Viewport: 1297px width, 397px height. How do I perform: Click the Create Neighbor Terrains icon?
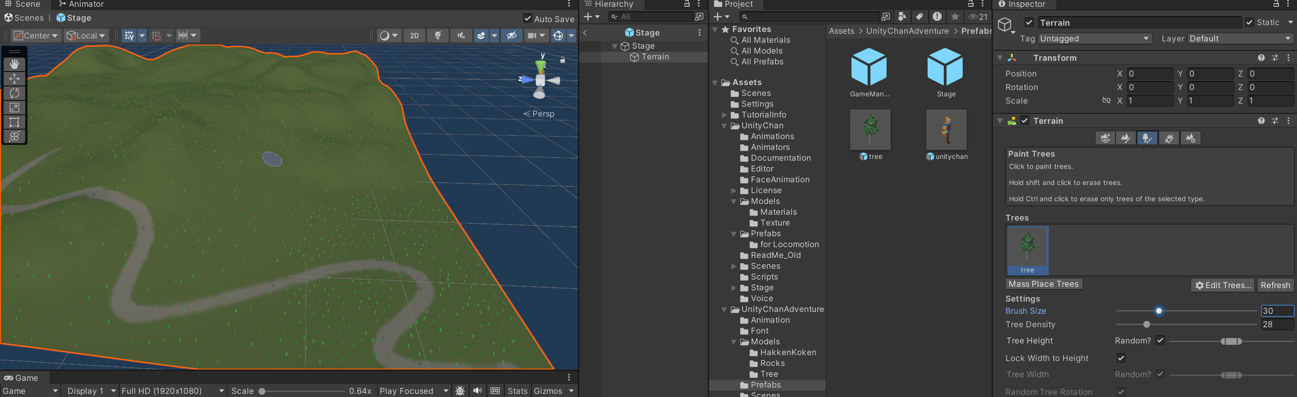(x=1105, y=138)
